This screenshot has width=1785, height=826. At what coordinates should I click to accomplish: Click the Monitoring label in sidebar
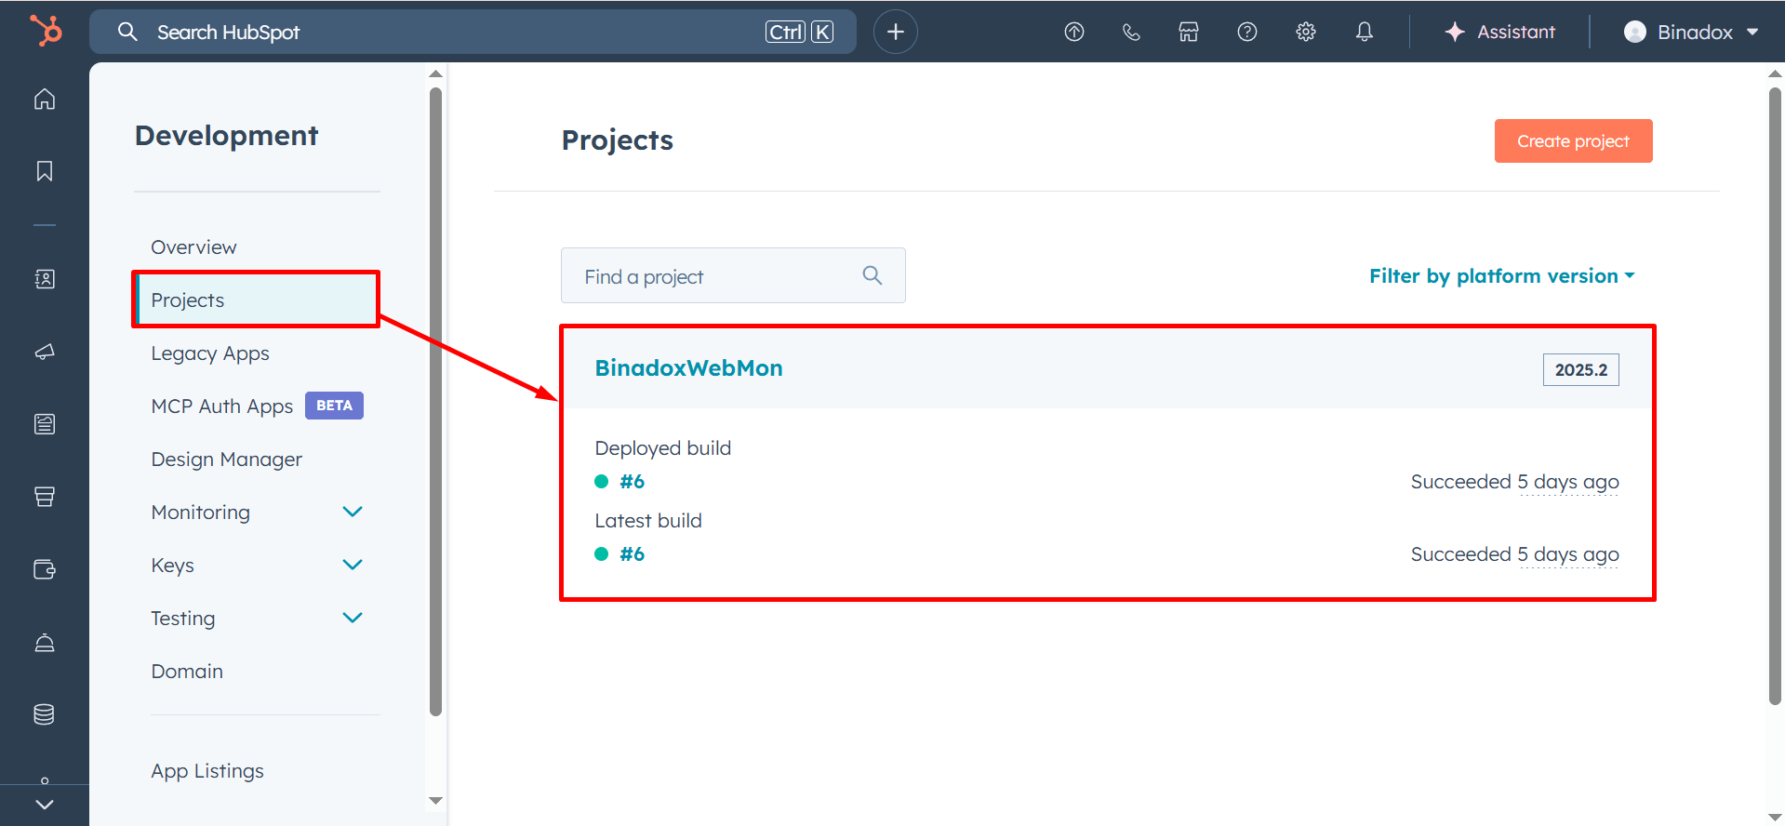tap(200, 513)
